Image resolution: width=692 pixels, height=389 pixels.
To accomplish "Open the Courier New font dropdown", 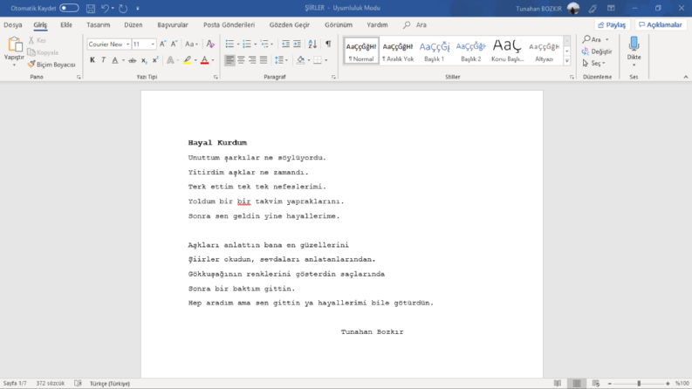I will click(x=128, y=44).
